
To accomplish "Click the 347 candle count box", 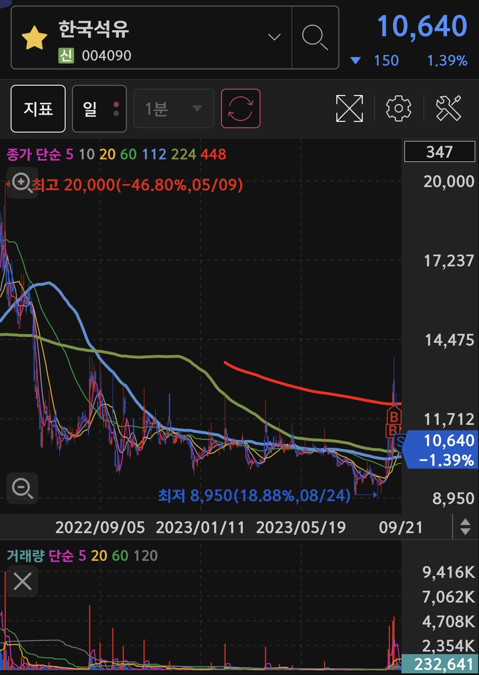I will (439, 152).
